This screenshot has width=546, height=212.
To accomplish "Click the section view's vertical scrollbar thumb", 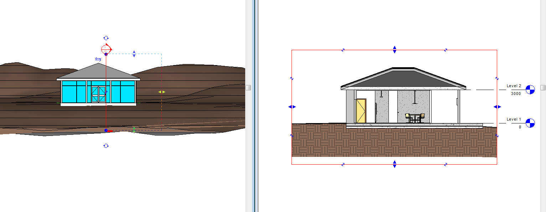I will [x=543, y=88].
